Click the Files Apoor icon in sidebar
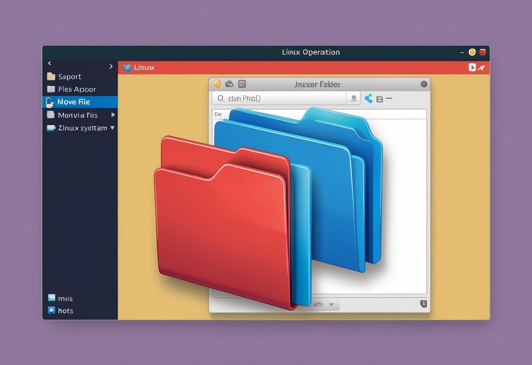The image size is (532, 365). click(x=50, y=89)
